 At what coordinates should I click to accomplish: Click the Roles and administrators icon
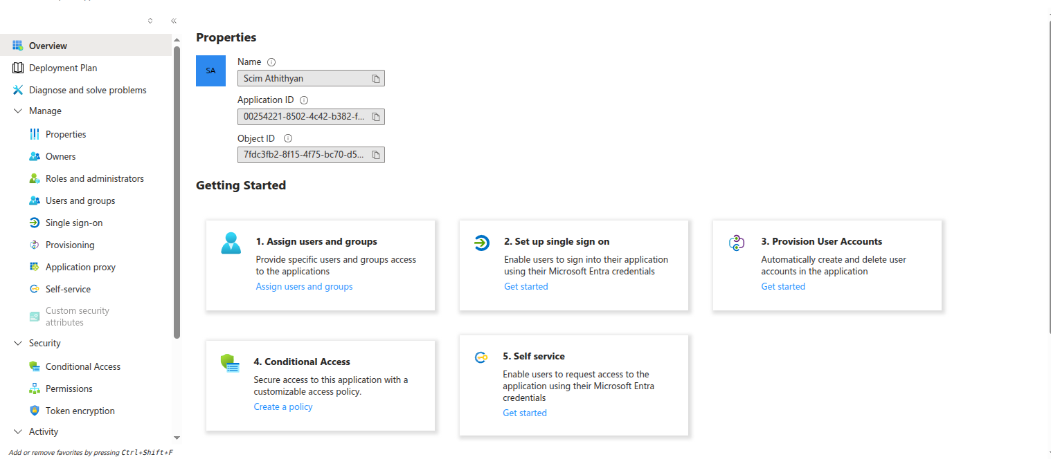pyautogui.click(x=35, y=178)
